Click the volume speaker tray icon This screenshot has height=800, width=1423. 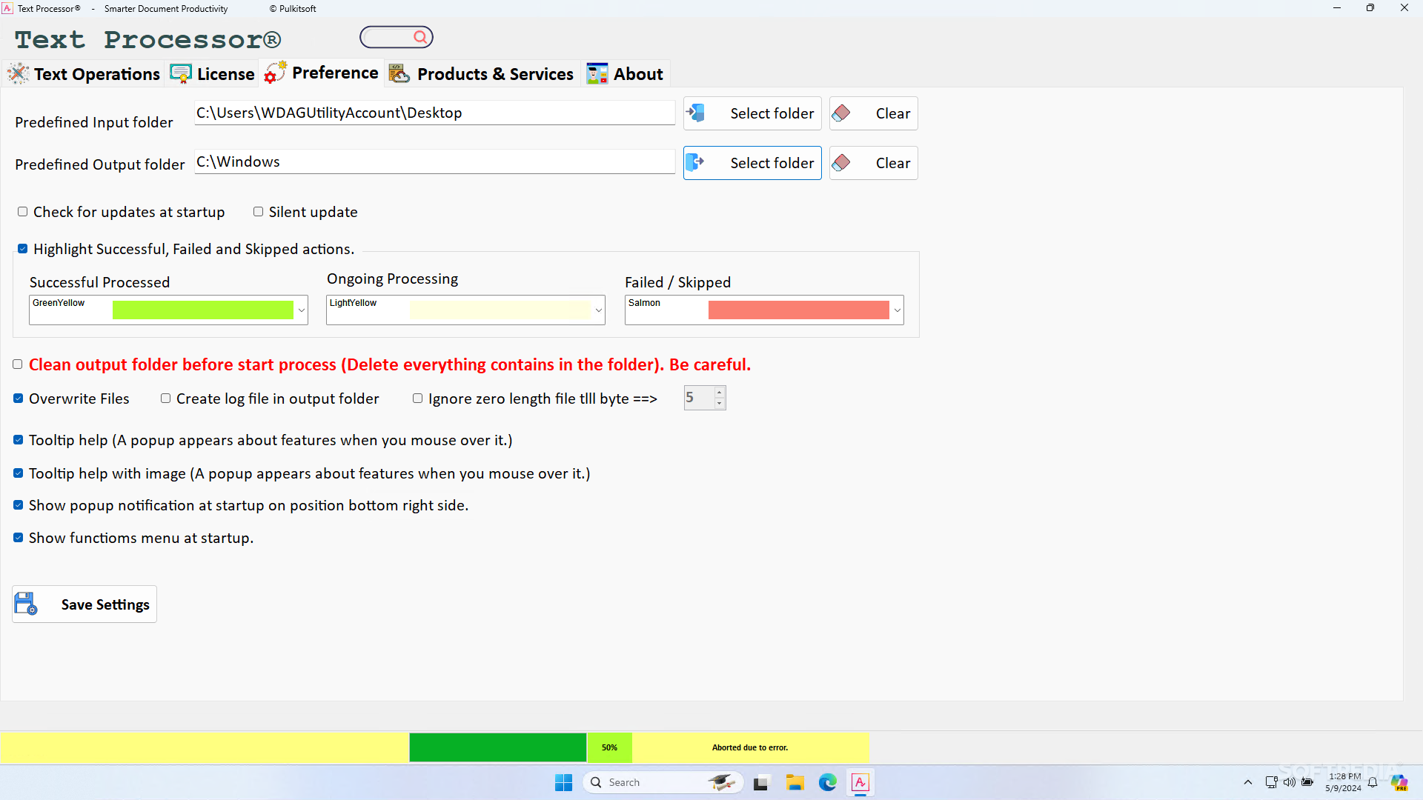click(1290, 782)
